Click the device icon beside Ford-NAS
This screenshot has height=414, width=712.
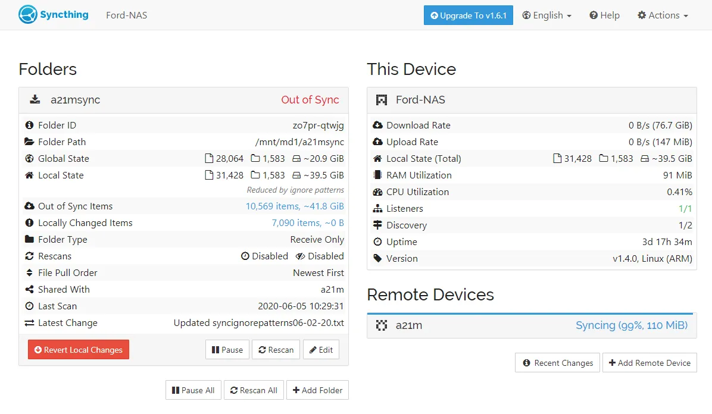coord(381,99)
